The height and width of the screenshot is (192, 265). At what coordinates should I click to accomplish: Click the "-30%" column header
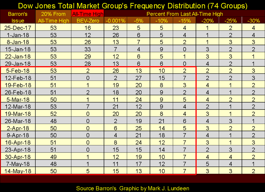[x=254, y=21]
